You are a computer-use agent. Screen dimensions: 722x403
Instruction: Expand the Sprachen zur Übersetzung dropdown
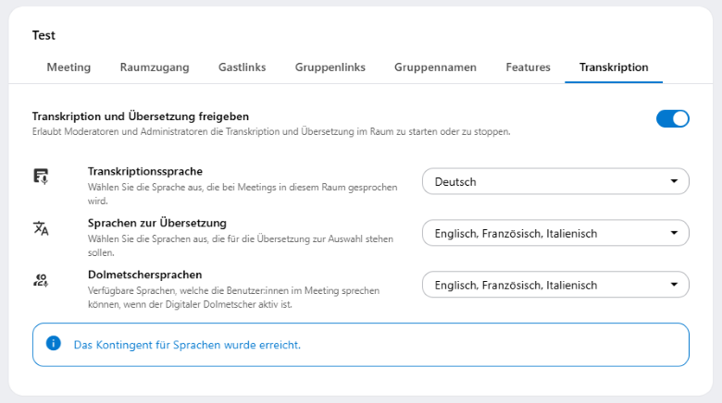[555, 234]
